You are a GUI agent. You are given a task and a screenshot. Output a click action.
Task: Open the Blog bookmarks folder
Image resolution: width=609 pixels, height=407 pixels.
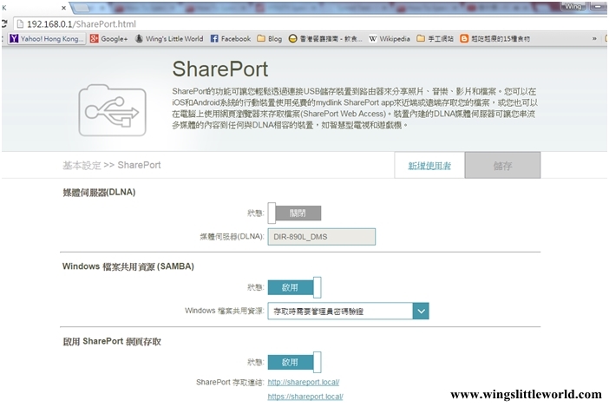coord(269,39)
